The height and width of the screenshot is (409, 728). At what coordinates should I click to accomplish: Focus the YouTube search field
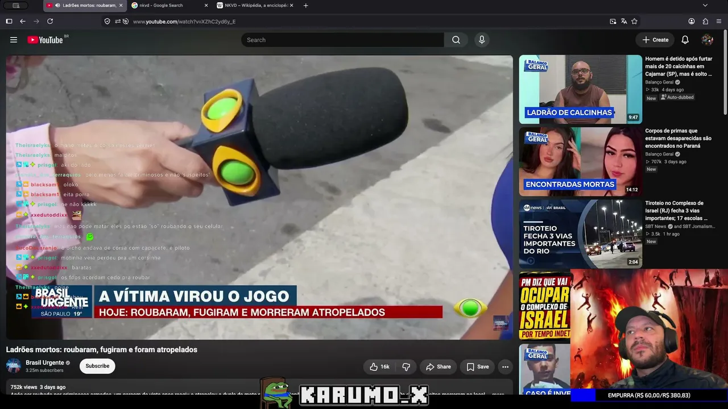(342, 40)
